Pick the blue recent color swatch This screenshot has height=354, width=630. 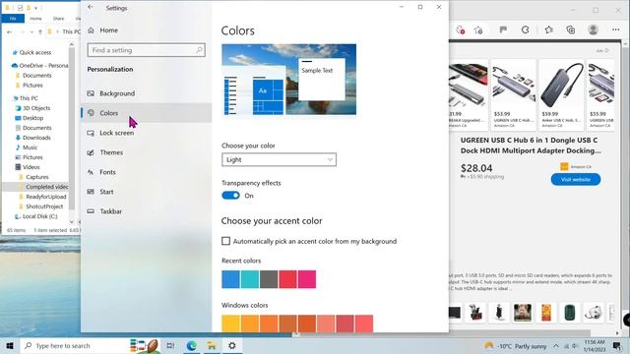click(x=230, y=279)
